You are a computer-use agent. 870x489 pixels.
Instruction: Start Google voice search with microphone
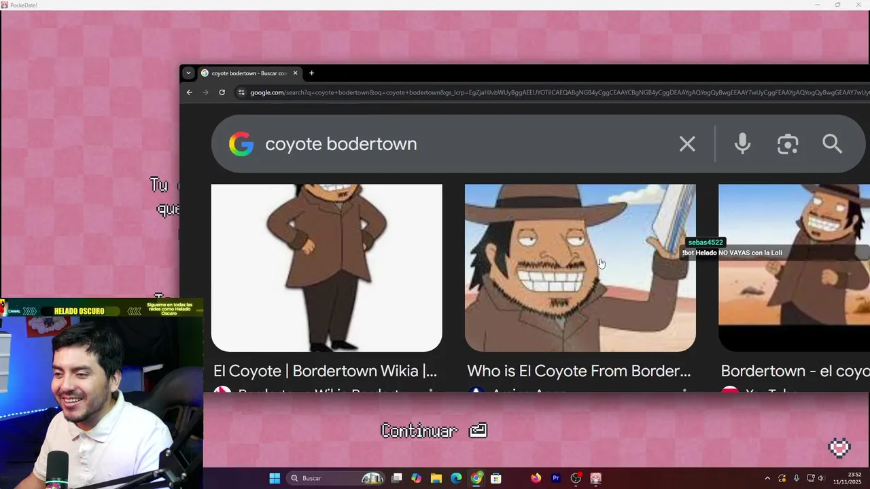tap(742, 144)
